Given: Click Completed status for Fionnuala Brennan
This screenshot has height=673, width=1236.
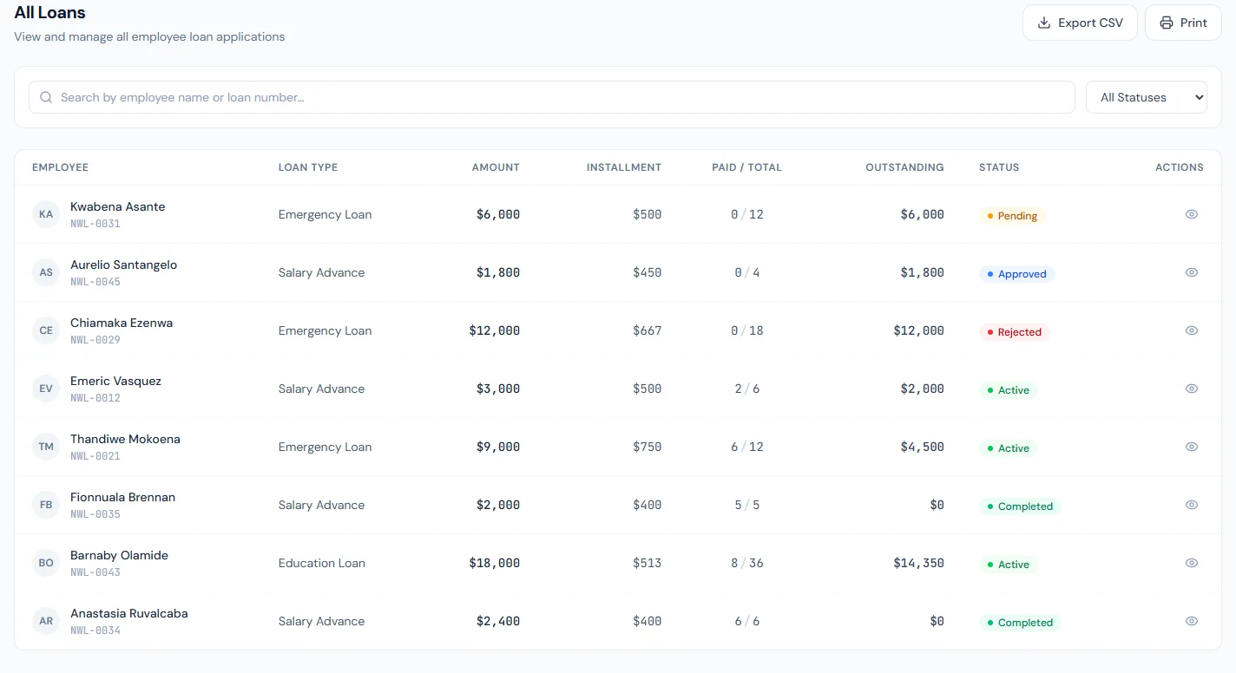Looking at the screenshot, I should pos(1020,506).
